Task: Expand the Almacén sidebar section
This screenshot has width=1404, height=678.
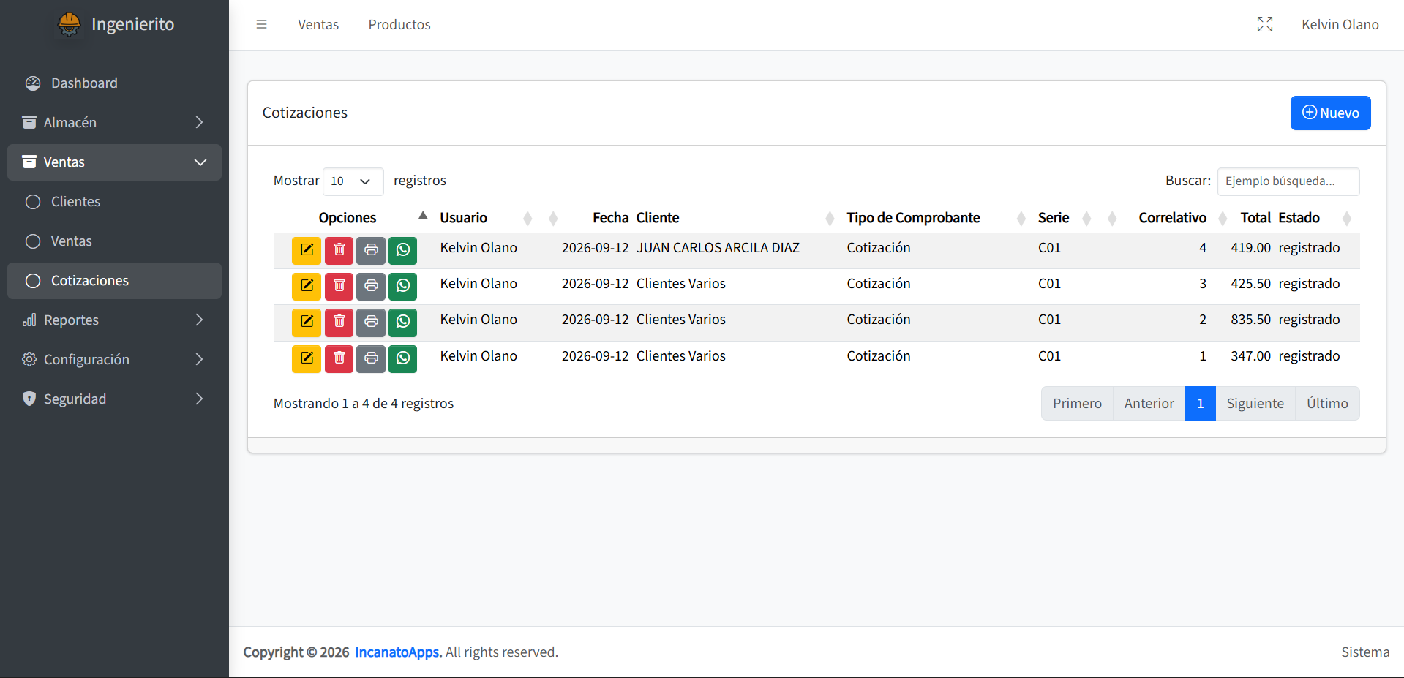Action: pos(114,122)
